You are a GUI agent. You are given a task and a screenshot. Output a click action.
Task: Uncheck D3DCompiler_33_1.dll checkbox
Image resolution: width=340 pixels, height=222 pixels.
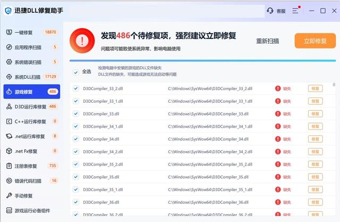click(x=75, y=101)
